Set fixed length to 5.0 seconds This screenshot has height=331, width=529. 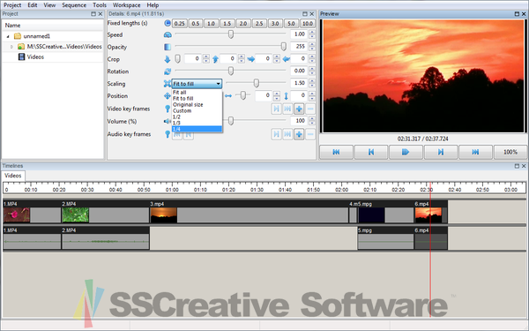[x=291, y=23]
